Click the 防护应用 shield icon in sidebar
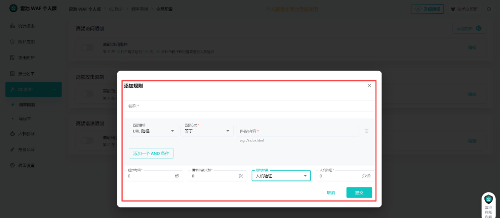The image size is (500, 218). [12, 42]
